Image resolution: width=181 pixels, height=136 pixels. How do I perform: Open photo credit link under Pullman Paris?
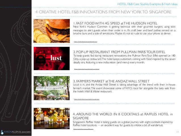87,69
